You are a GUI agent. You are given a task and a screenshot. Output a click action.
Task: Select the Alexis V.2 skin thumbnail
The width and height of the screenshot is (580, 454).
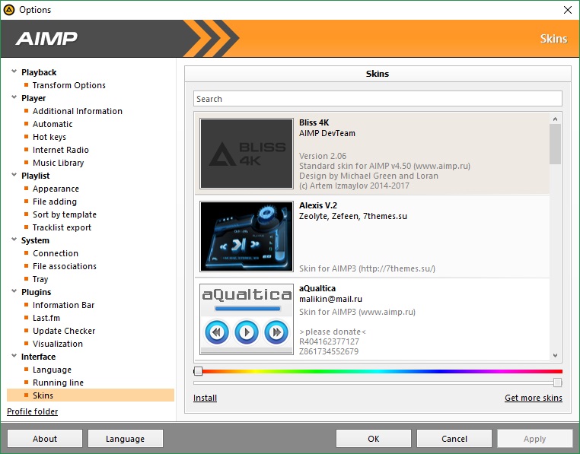click(247, 237)
